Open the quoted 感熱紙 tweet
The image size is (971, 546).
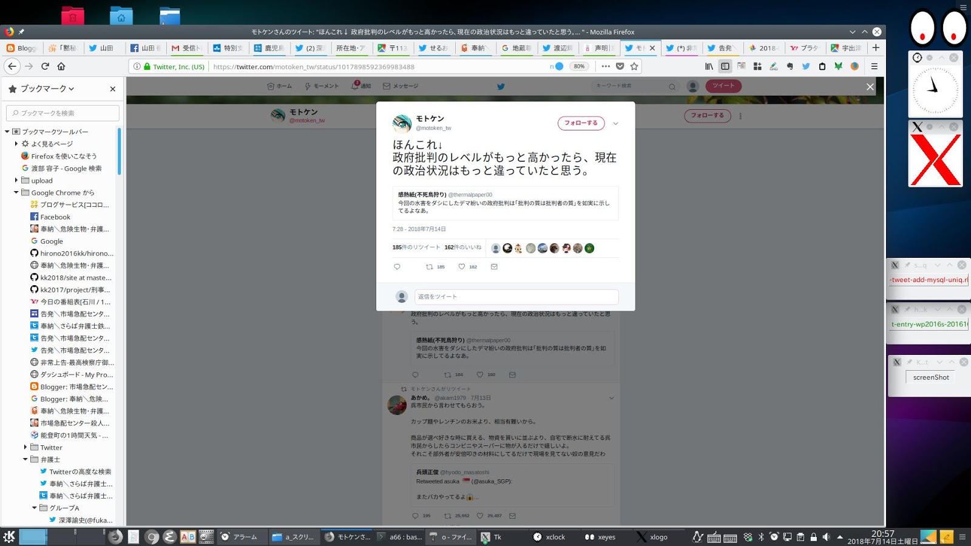tap(506, 203)
